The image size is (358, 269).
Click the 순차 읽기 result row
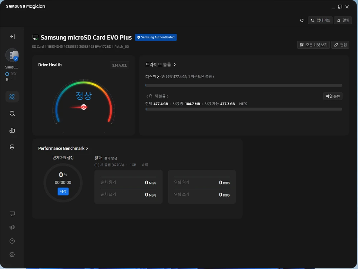(128, 183)
